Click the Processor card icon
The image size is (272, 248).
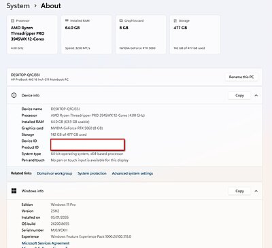[x=12, y=20]
